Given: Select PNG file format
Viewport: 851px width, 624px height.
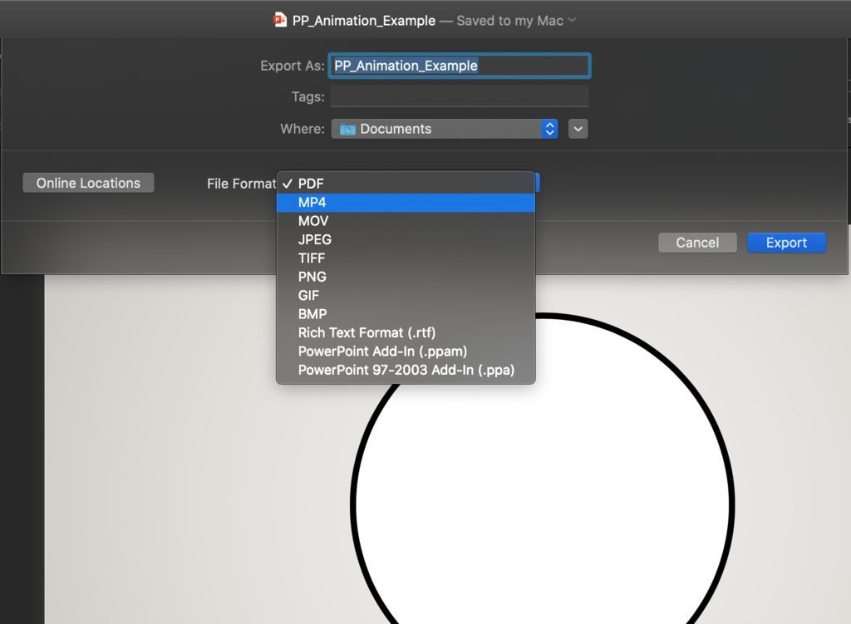Looking at the screenshot, I should tap(406, 277).
